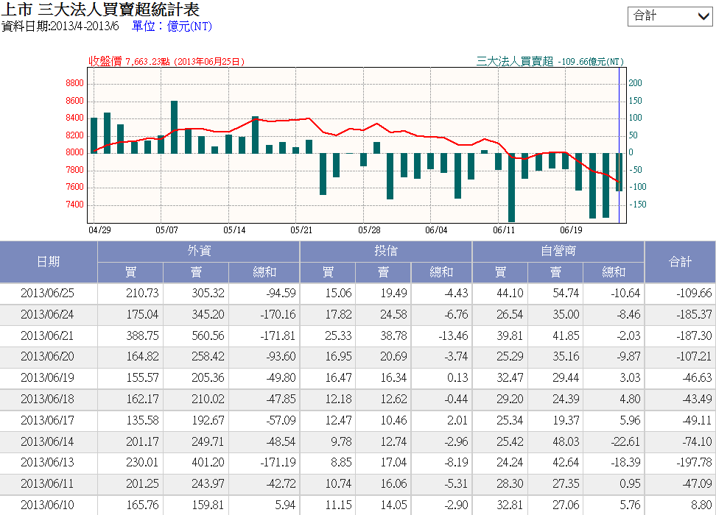Select the date 2013/06/14 row
716x515 pixels.
(358, 441)
